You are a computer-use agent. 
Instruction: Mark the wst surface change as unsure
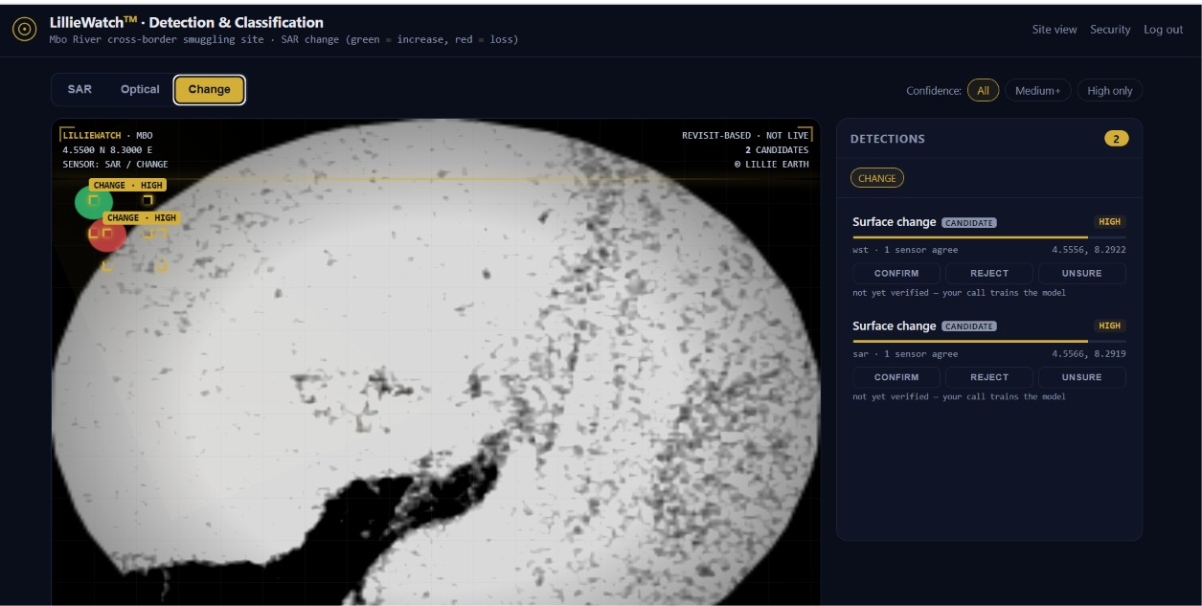tap(1082, 273)
